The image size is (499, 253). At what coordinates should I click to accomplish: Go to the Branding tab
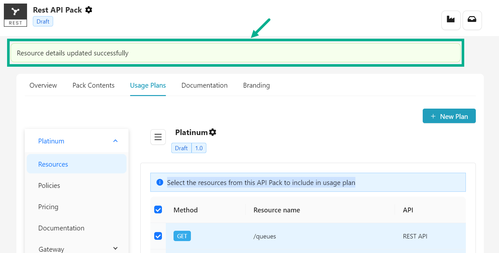pyautogui.click(x=256, y=85)
